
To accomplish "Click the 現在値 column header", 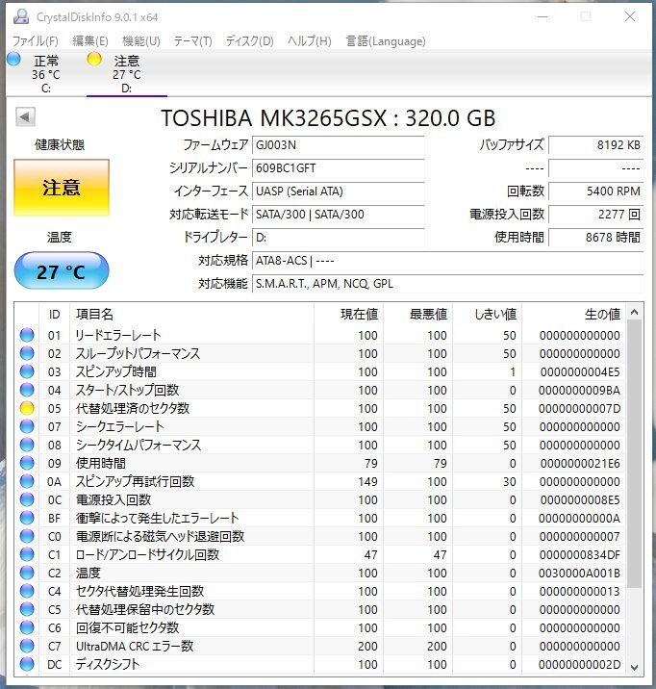I will pyautogui.click(x=348, y=314).
